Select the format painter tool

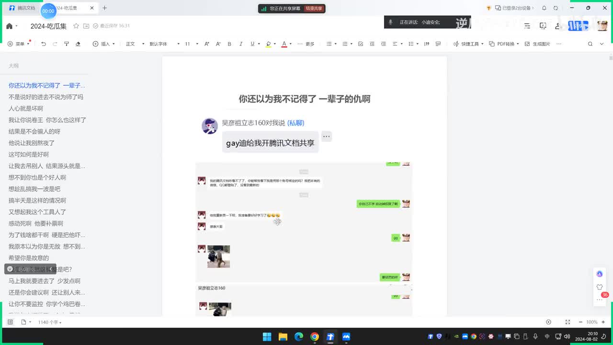click(67, 44)
